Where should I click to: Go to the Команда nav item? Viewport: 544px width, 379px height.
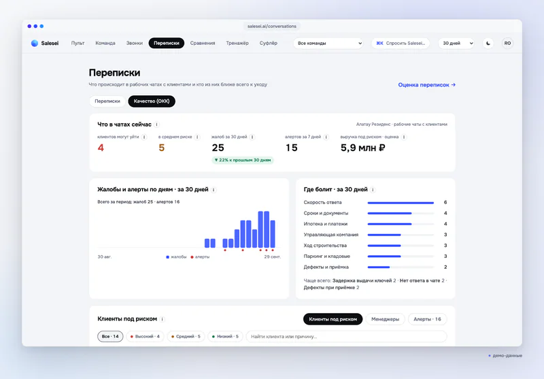click(105, 43)
